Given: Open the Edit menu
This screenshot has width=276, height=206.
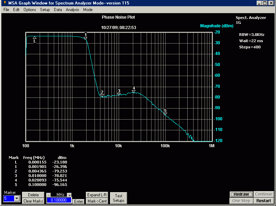Looking at the screenshot, I should (16, 10).
